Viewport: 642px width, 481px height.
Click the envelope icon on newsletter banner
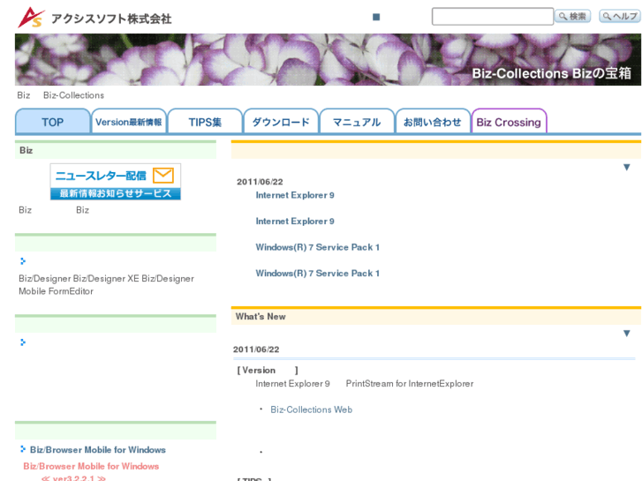(x=163, y=176)
